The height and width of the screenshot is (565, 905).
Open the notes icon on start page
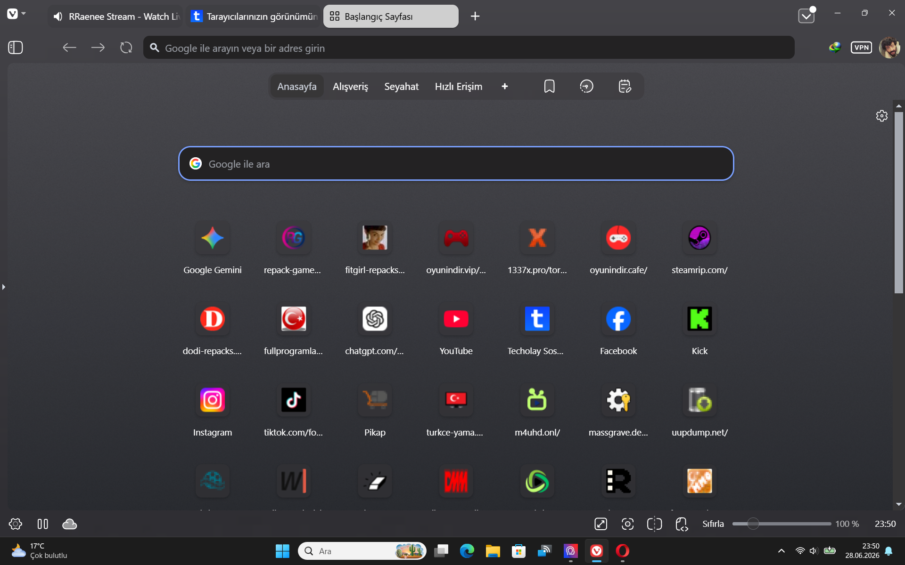tap(625, 87)
